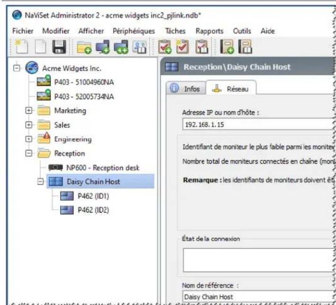Image resolution: width=336 pixels, height=305 pixels.
Task: Open the Aide menu
Action: (x=268, y=31)
